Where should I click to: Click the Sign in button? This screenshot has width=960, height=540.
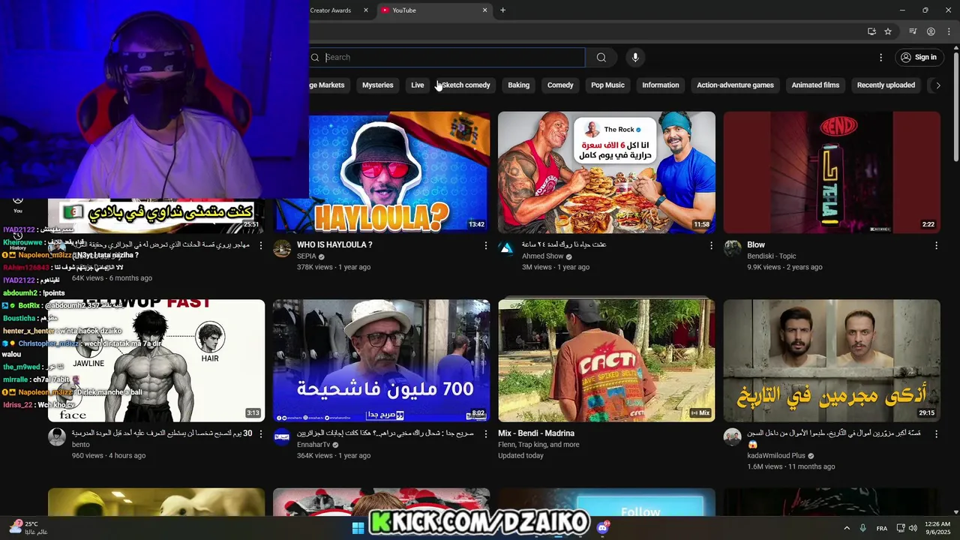point(919,57)
